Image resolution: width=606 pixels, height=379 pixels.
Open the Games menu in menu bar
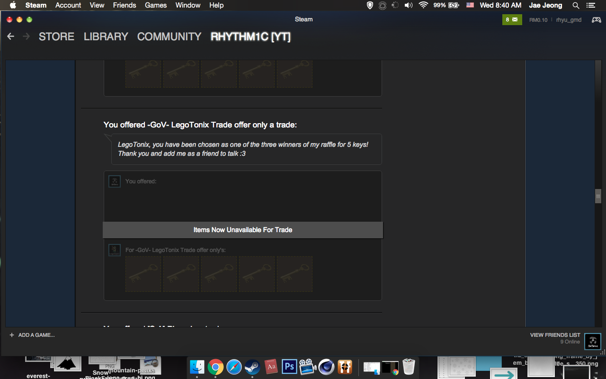[156, 5]
